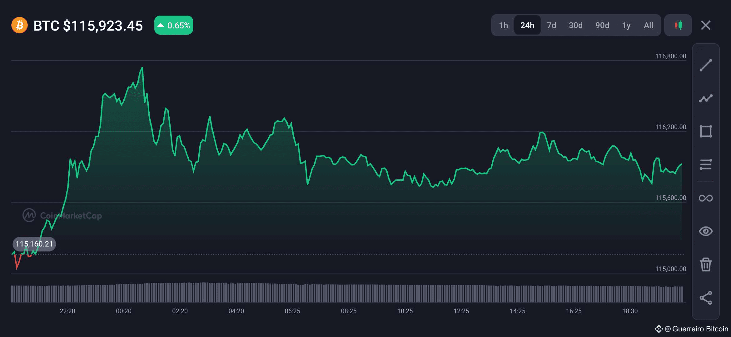The width and height of the screenshot is (731, 337).
Task: Select the trend line drawing tool
Action: 706,65
